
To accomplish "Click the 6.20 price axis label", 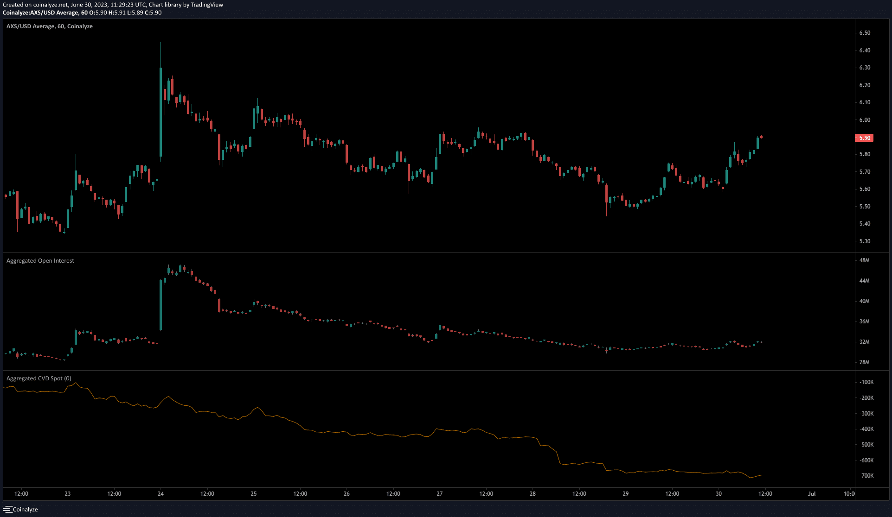I will pyautogui.click(x=865, y=85).
